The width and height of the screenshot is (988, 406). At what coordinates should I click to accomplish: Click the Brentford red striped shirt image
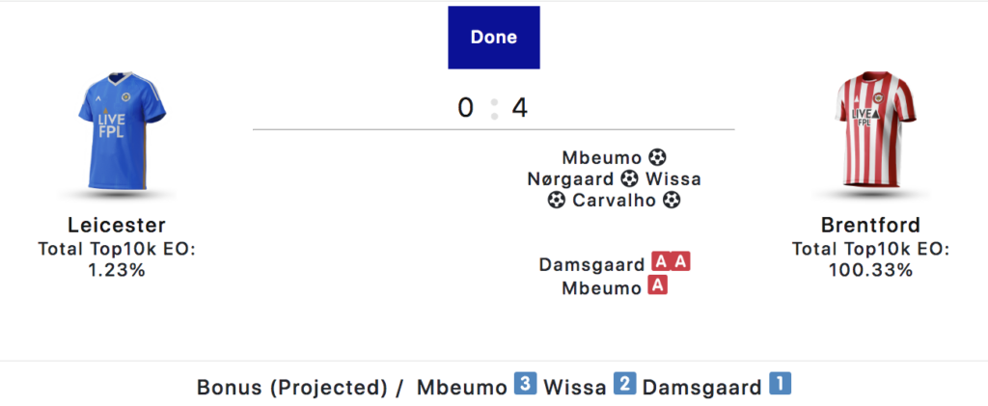(873, 133)
